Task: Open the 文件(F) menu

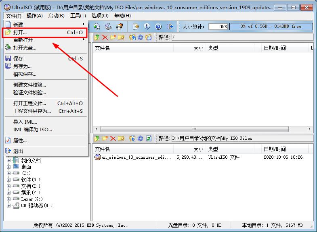Action: click(14, 16)
